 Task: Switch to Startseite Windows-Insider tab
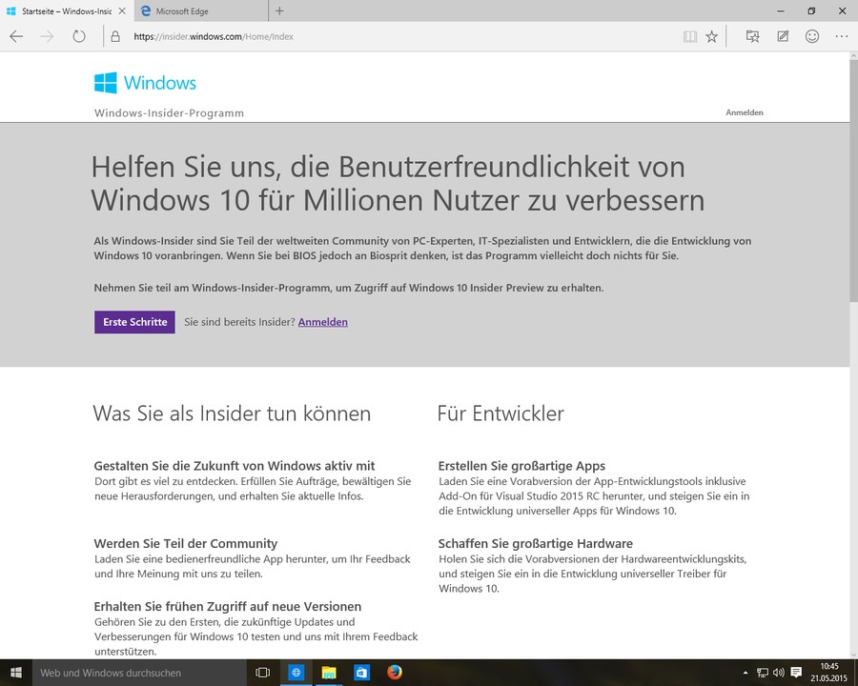pos(67,10)
